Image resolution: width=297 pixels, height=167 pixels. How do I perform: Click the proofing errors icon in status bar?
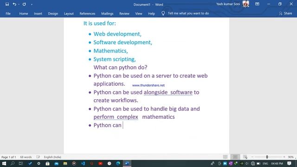[38, 157]
